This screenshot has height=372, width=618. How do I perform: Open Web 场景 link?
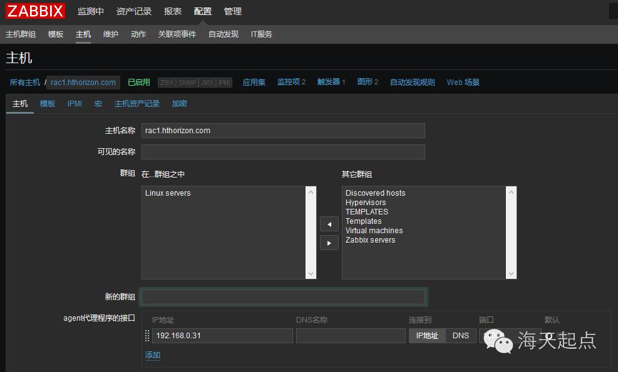[463, 83]
